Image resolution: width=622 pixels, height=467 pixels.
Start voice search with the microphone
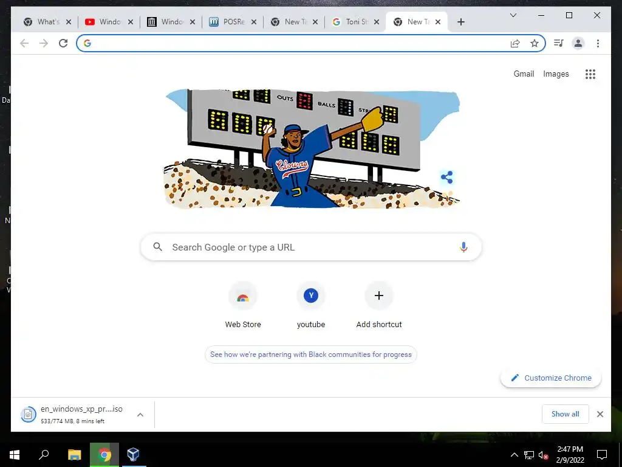pyautogui.click(x=463, y=247)
